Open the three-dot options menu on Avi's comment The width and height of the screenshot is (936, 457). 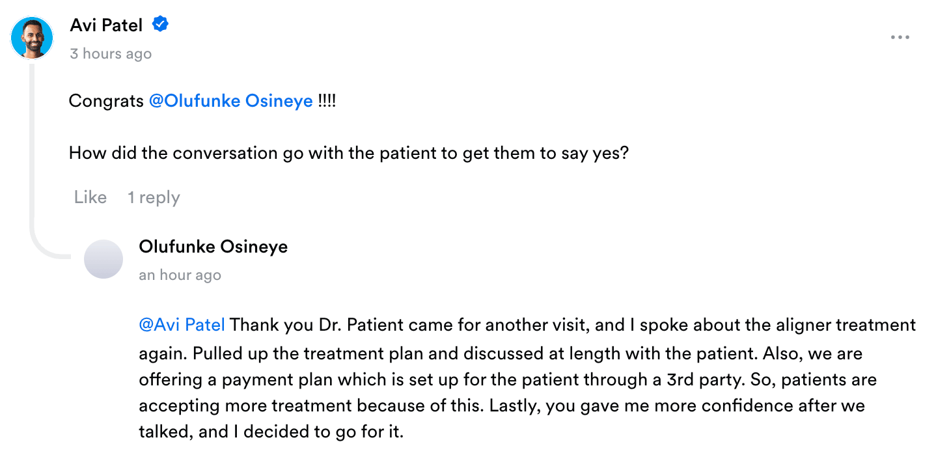point(900,38)
